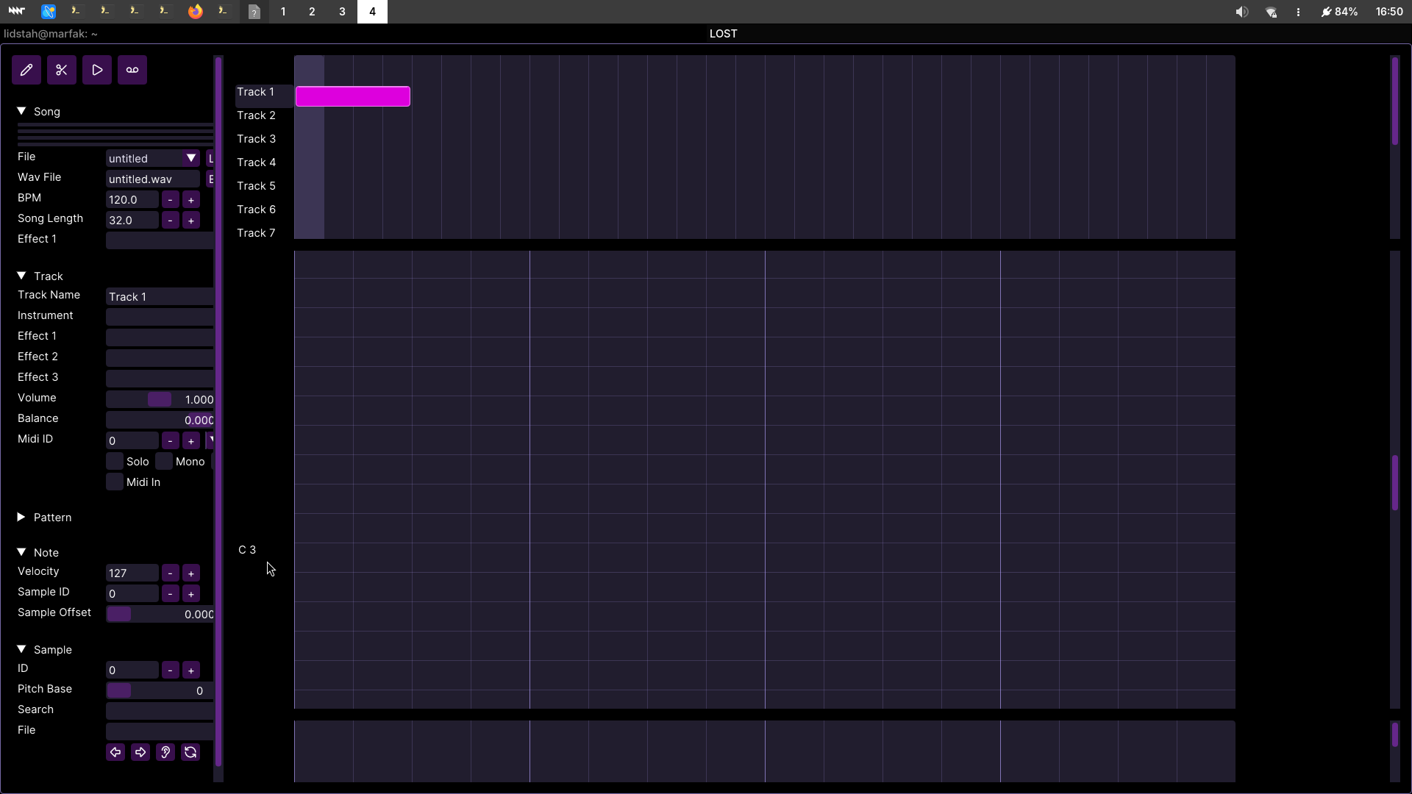Image resolution: width=1412 pixels, height=794 pixels.
Task: Increase BPM with the plus button
Action: pos(191,200)
